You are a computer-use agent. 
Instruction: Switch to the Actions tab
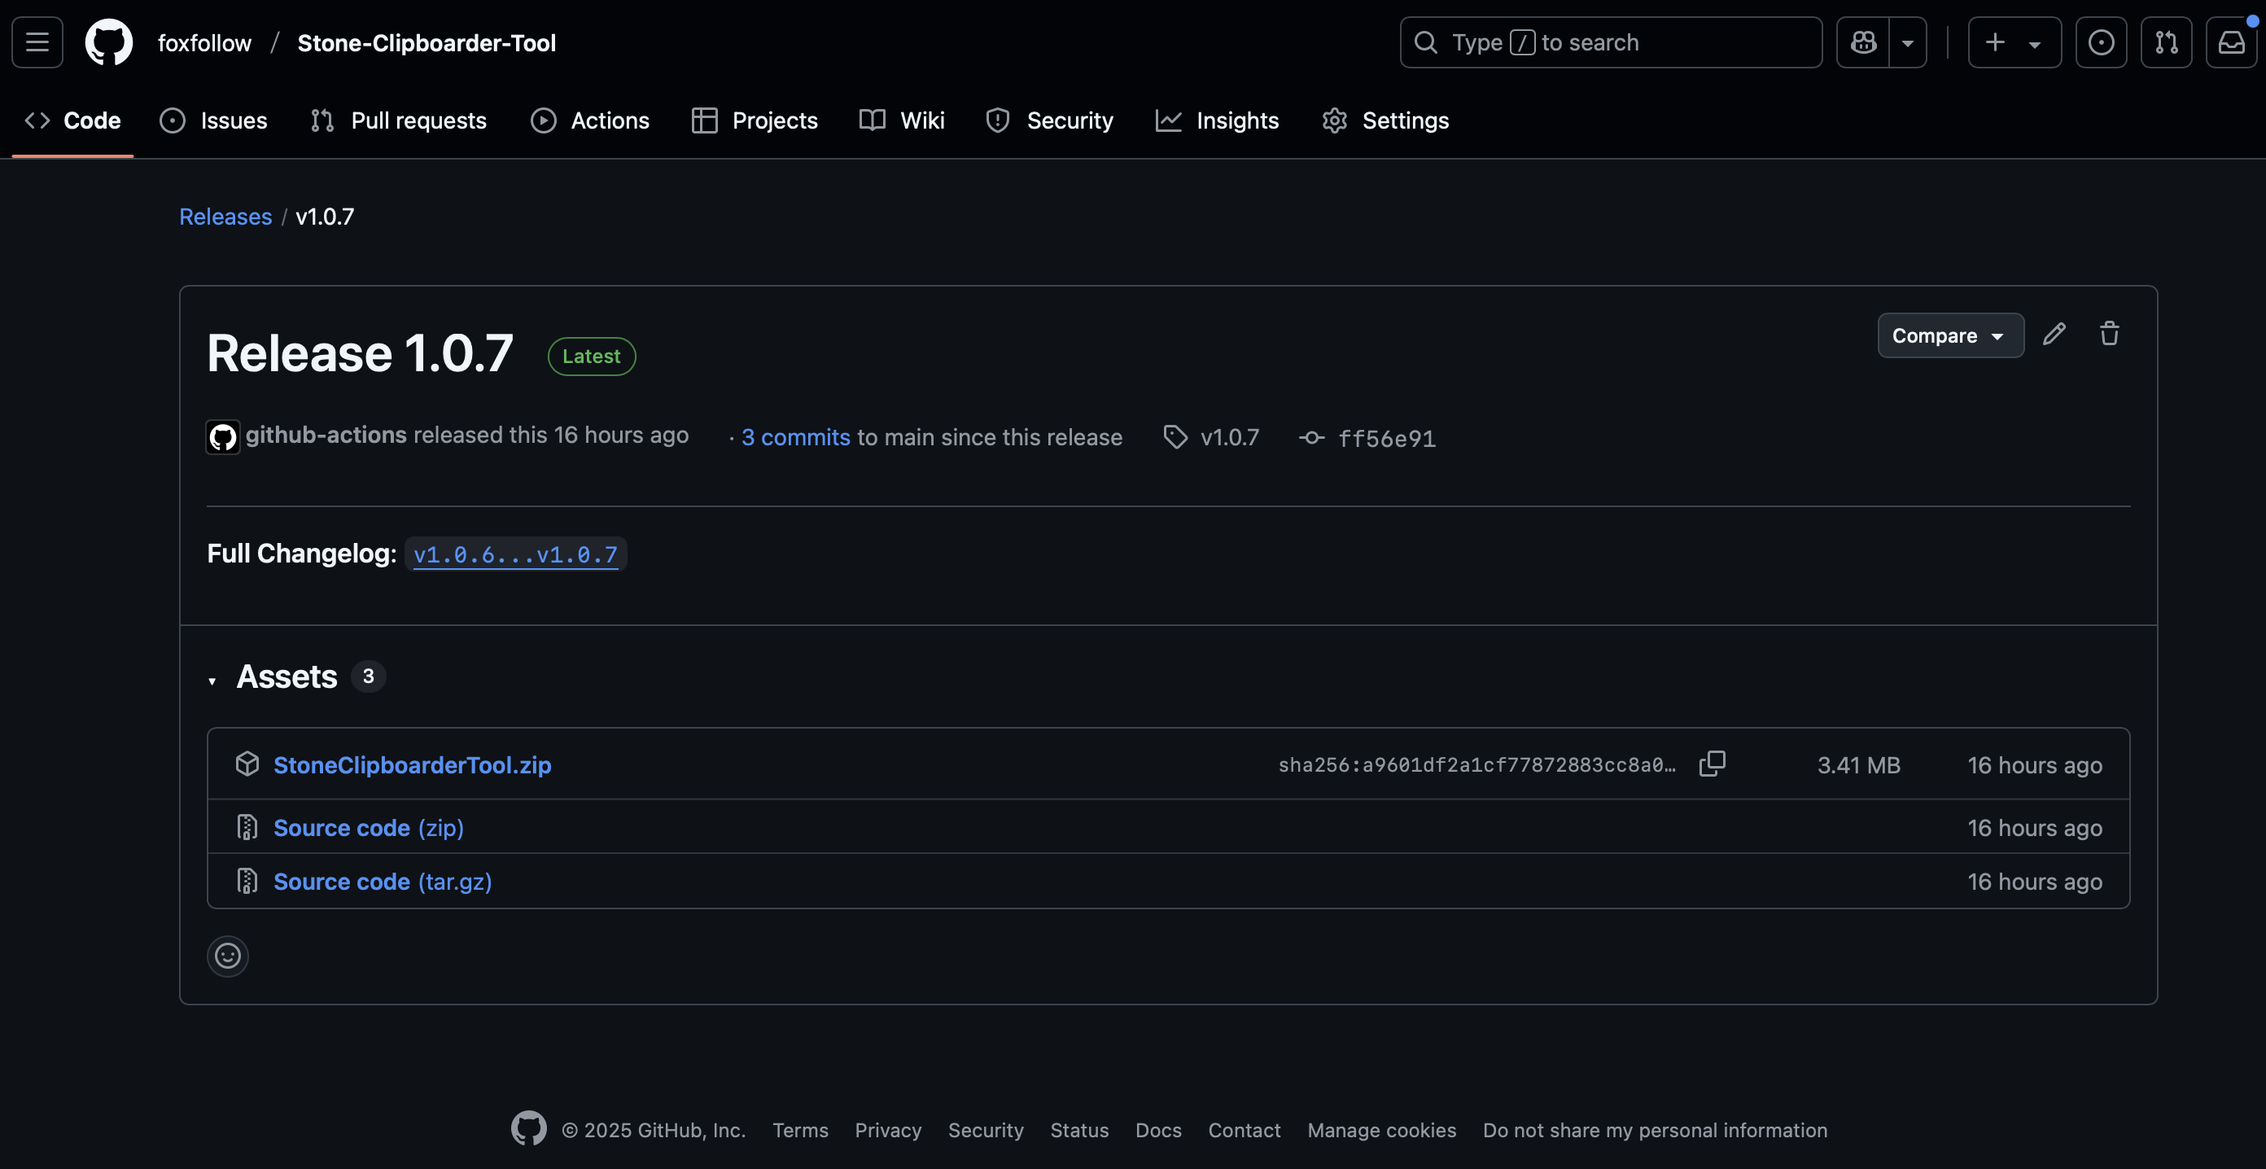pyautogui.click(x=590, y=120)
